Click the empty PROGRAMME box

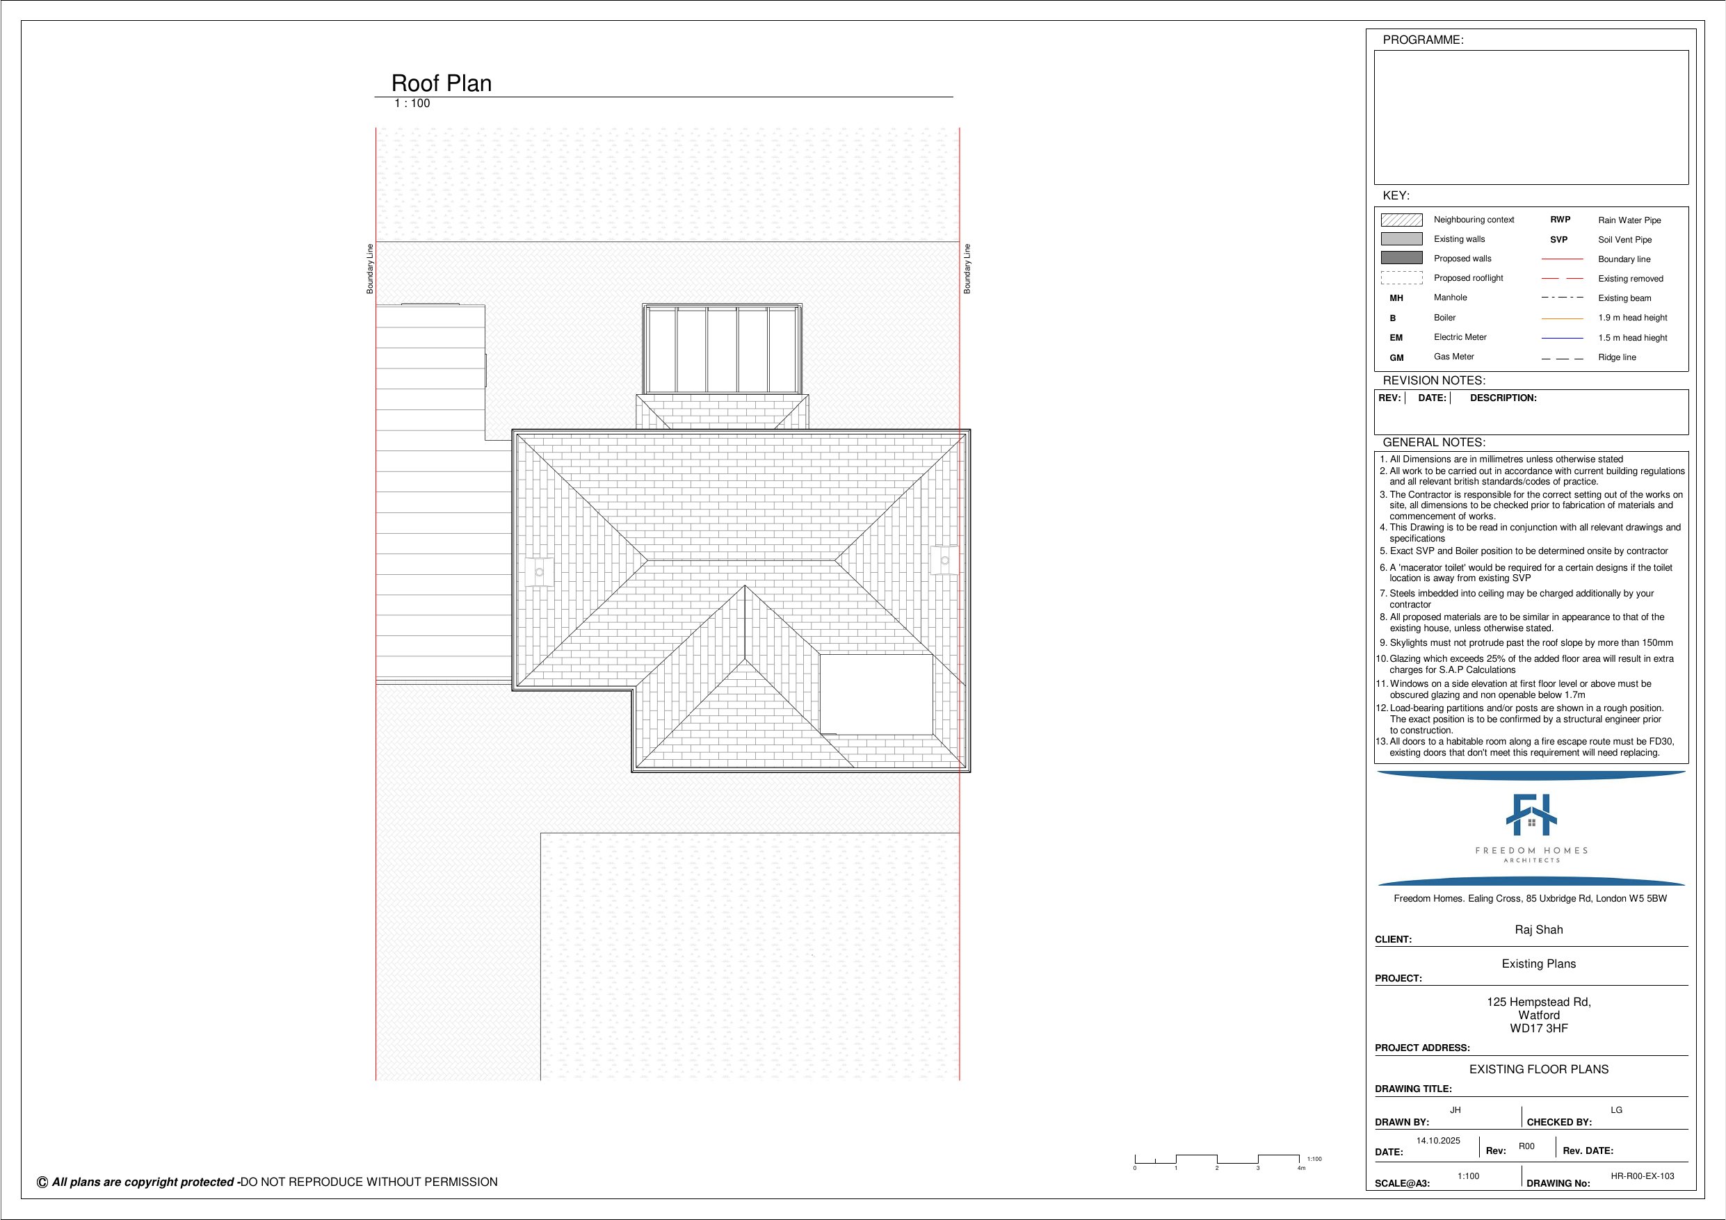click(1531, 117)
